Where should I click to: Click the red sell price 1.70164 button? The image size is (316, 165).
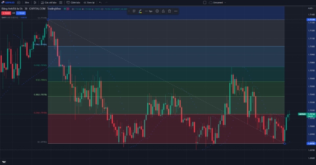pos(6,13)
